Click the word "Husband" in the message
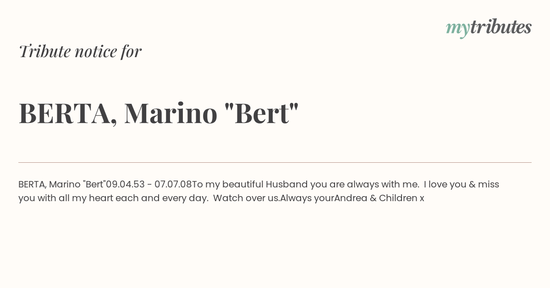550x288 pixels. click(286, 185)
